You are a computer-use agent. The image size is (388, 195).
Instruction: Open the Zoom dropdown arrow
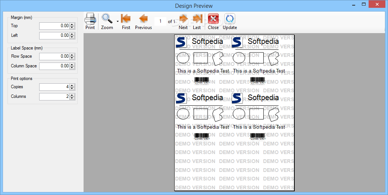(118, 22)
